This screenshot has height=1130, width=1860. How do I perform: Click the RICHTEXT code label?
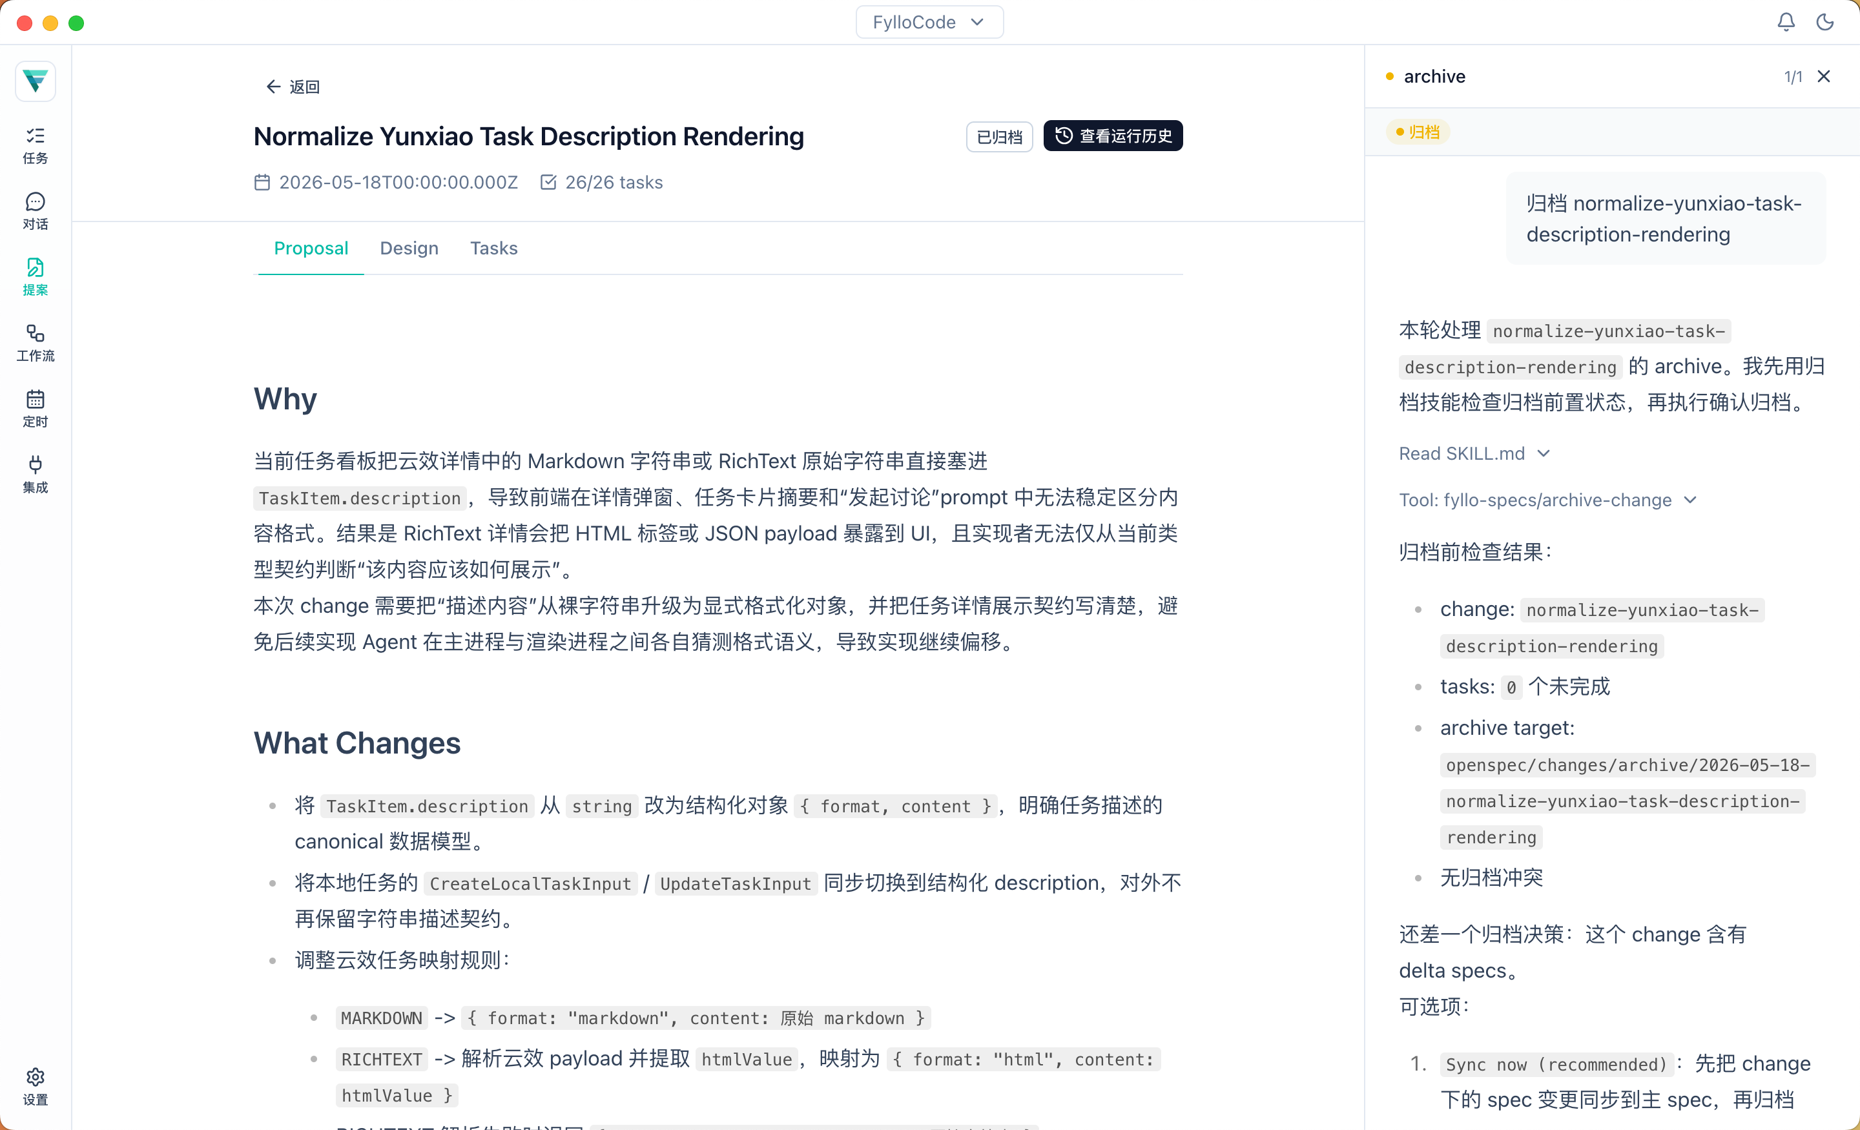click(381, 1059)
